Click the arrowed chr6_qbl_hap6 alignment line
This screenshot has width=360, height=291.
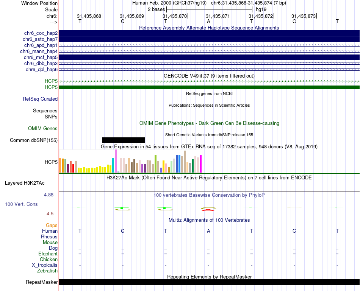point(209,70)
